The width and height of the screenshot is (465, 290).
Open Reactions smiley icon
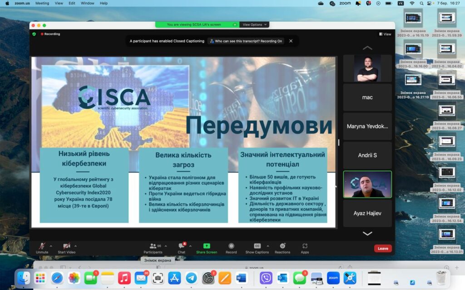pyautogui.click(x=282, y=246)
